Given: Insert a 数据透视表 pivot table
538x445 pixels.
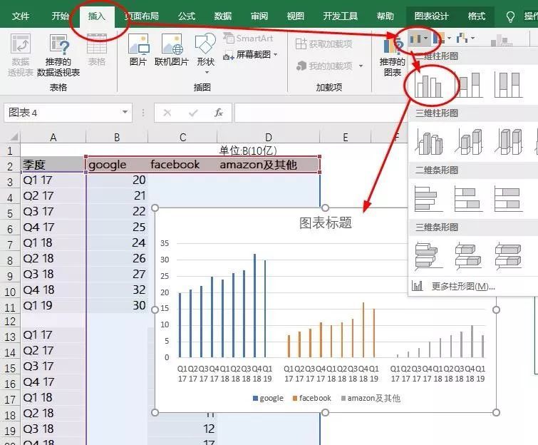Looking at the screenshot, I should pos(20,55).
